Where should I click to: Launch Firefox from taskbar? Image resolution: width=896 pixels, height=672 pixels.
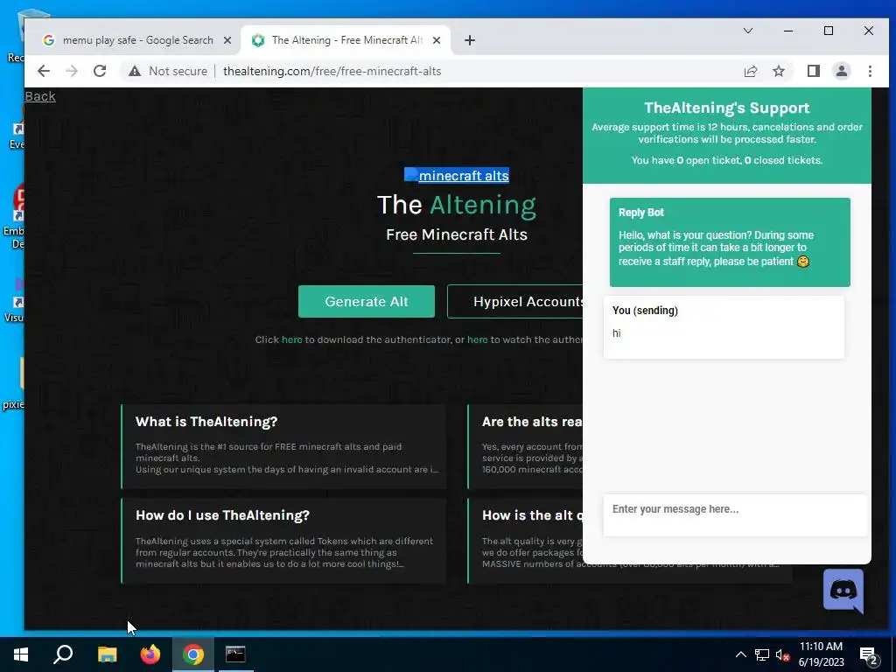150,654
